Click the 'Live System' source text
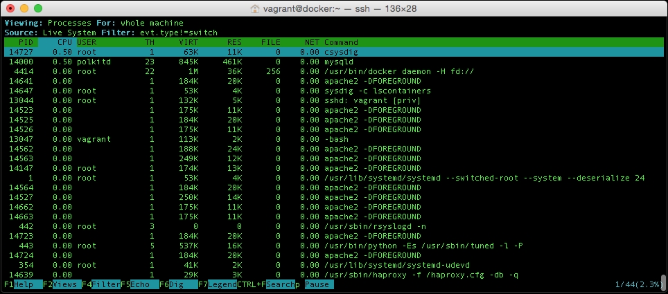 69,33
